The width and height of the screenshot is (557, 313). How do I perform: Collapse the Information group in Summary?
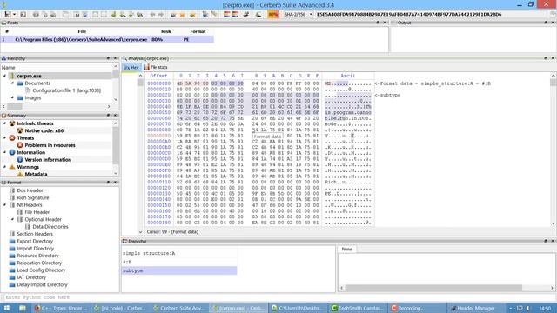tap(5, 153)
